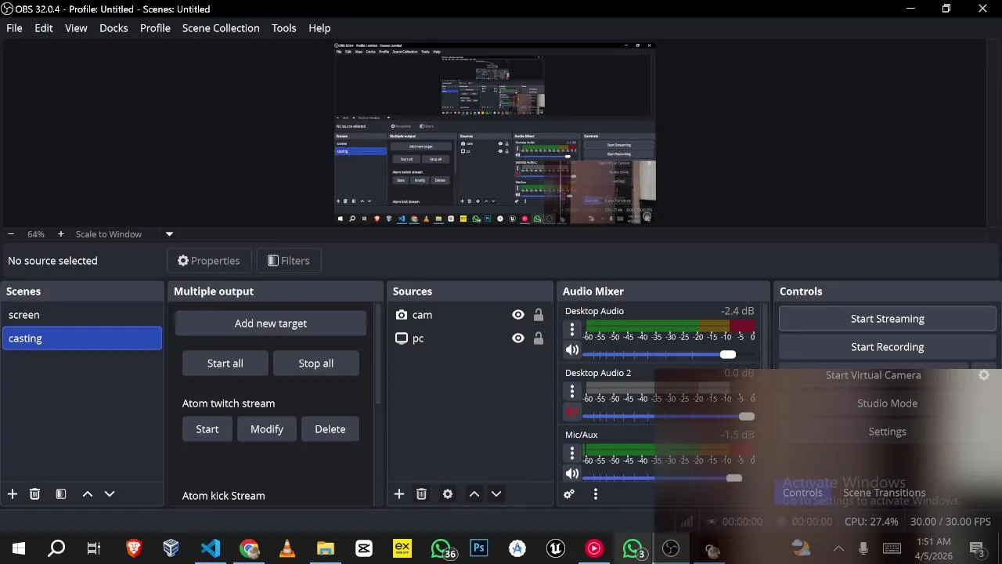Open scene filters icon in Scenes panel
Image resolution: width=1002 pixels, height=564 pixels.
coord(61,494)
